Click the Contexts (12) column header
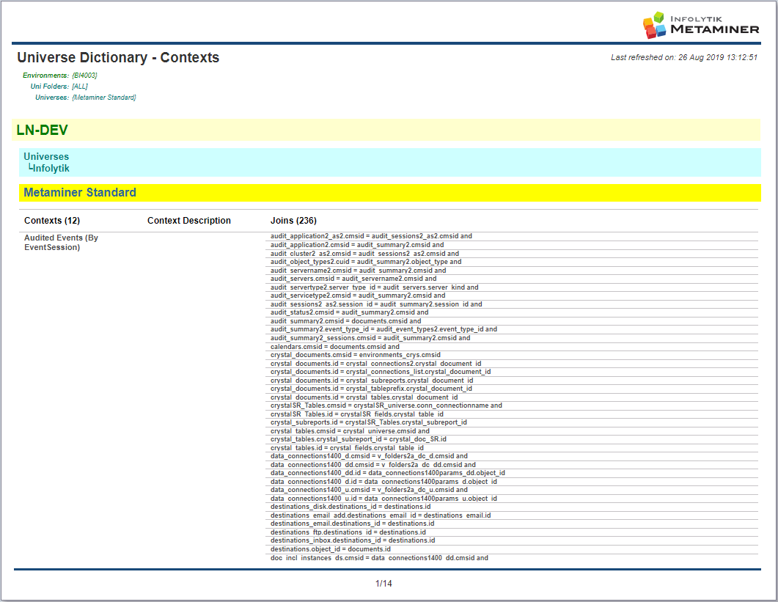The height and width of the screenshot is (602, 778). (x=52, y=221)
